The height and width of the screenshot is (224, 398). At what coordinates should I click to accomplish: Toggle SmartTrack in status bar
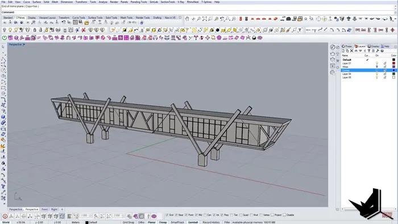tap(177, 222)
